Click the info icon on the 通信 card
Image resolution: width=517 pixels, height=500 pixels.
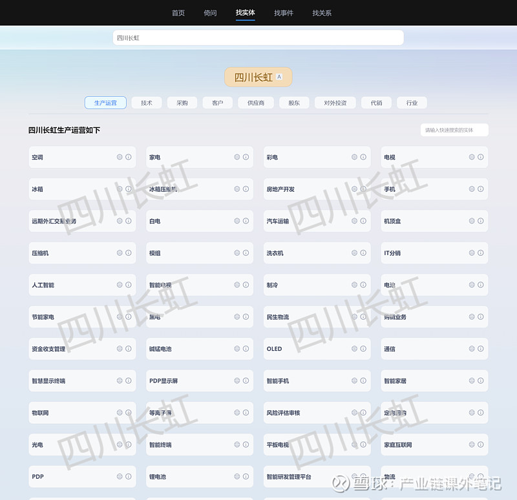[x=481, y=349]
